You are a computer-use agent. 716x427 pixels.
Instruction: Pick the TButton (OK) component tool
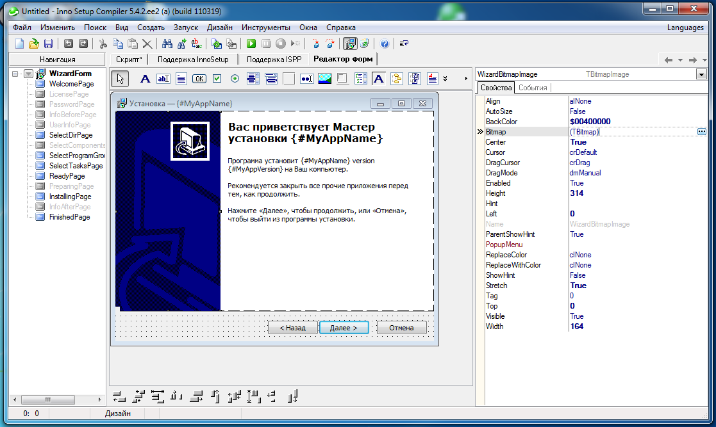coord(198,78)
